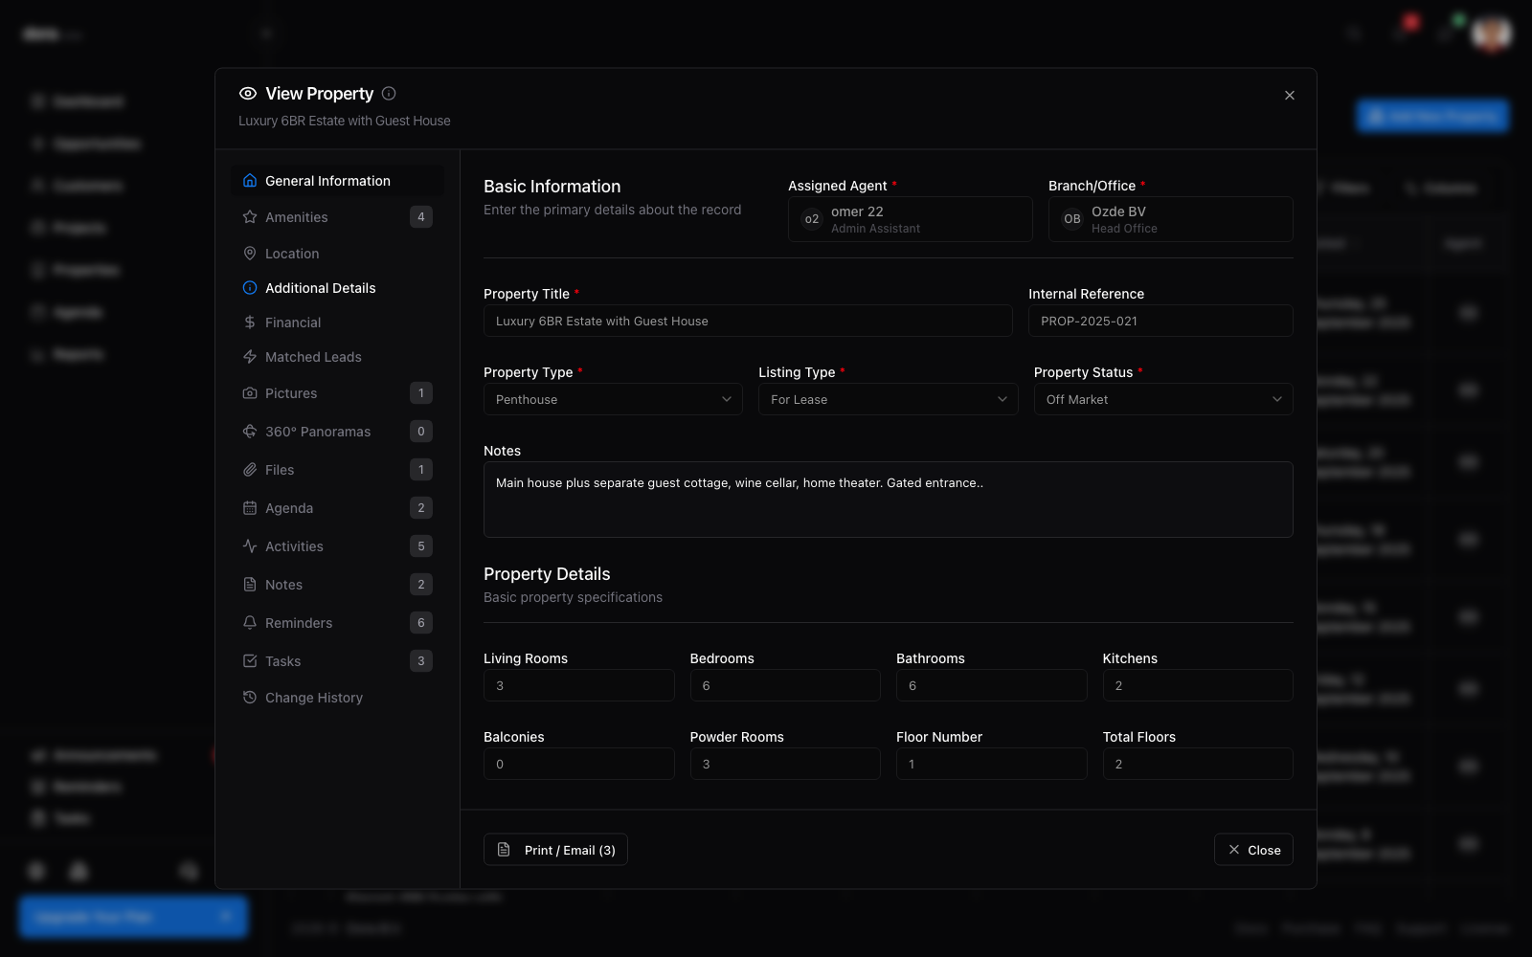Open the Location tab
The height and width of the screenshot is (957, 1532).
coord(337,254)
